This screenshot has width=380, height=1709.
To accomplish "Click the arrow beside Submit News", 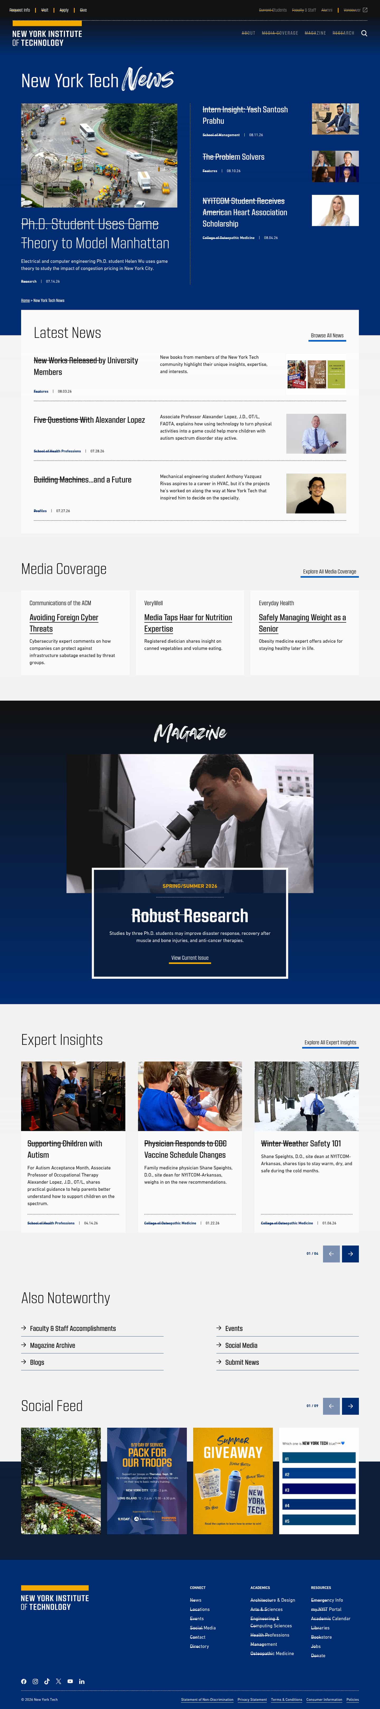I will [219, 1362].
